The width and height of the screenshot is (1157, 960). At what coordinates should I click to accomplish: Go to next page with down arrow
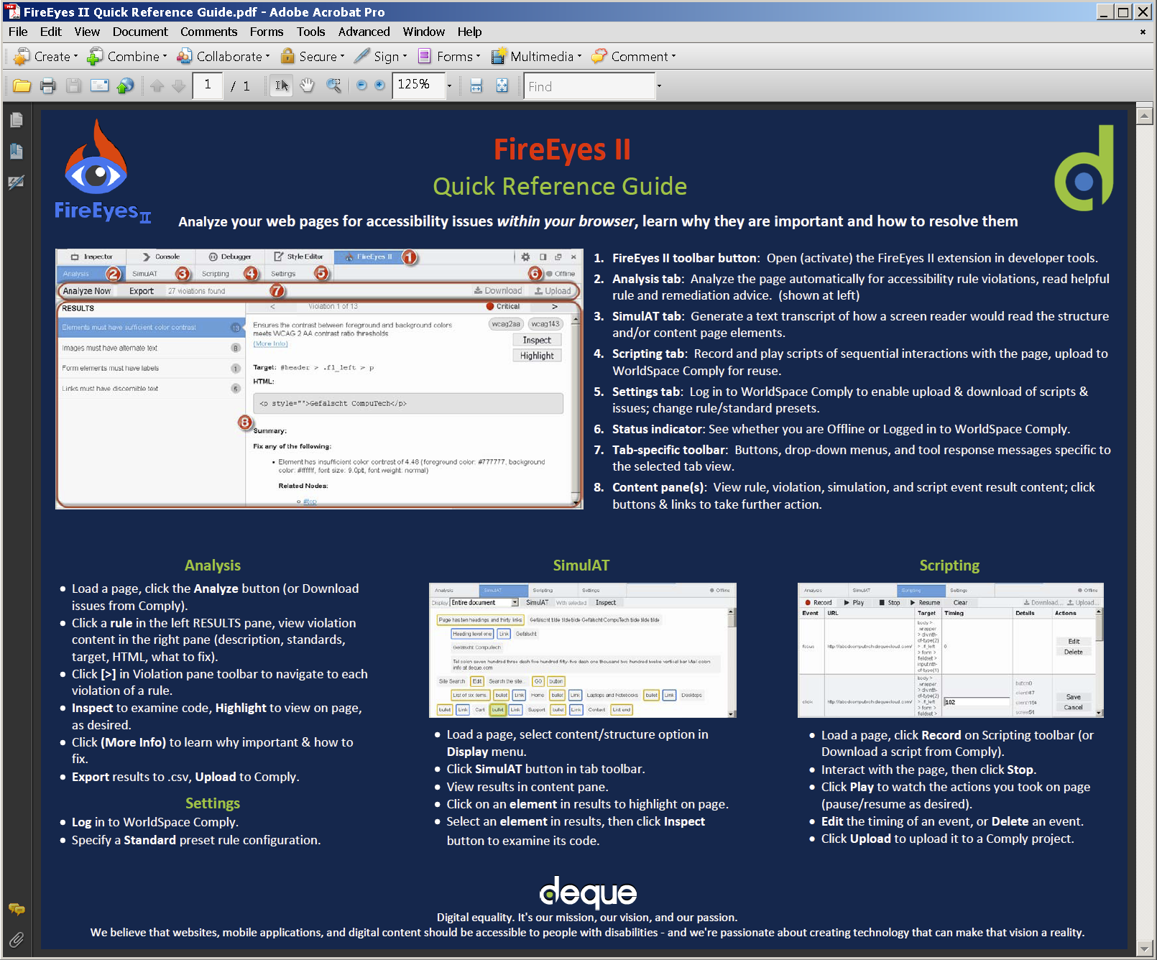(179, 86)
